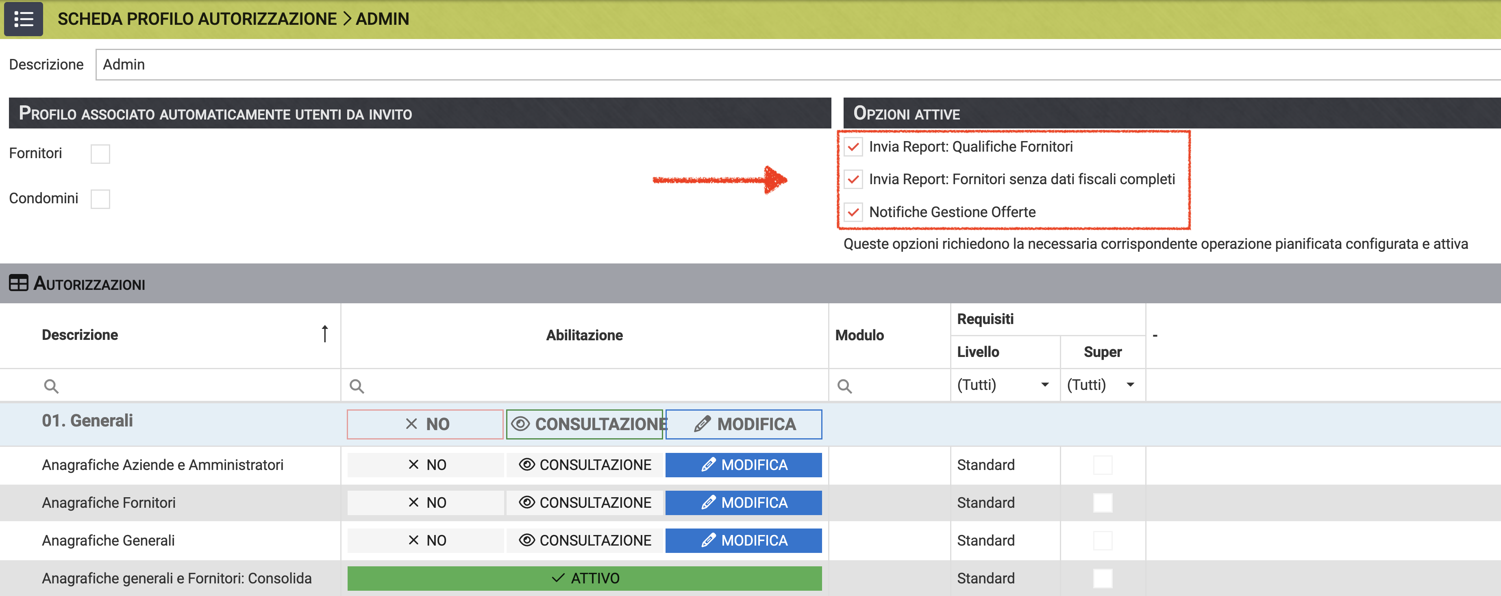Screen dimensions: 1501x596
Task: Expand the Super (Tutti) filter dropdown
Action: point(1130,385)
